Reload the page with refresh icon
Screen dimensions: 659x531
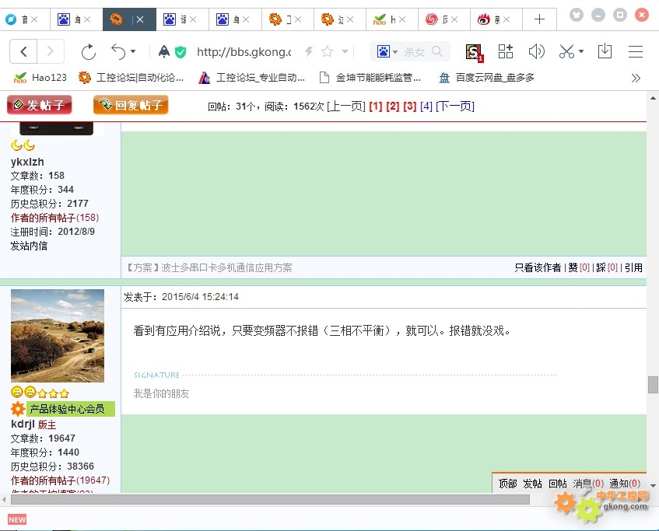click(88, 51)
